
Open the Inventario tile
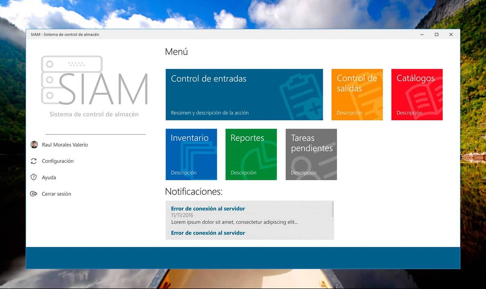(x=191, y=154)
